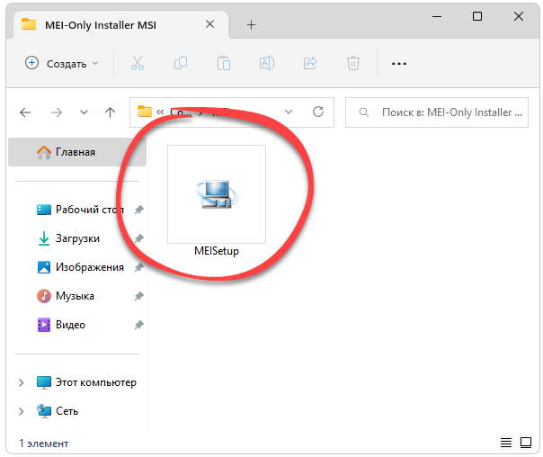Expand the recent locations chevron

84,112
